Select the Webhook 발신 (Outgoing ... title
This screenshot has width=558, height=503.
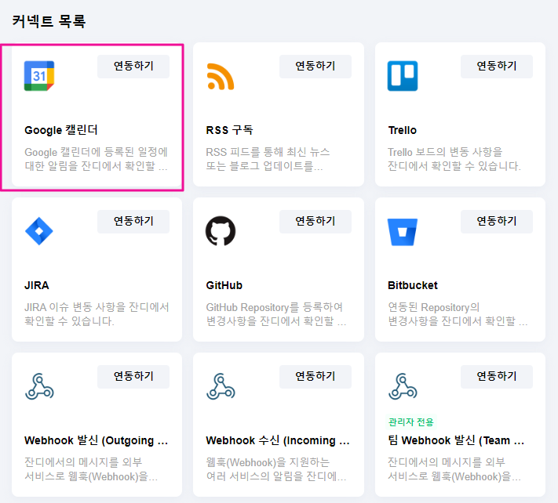click(x=96, y=440)
